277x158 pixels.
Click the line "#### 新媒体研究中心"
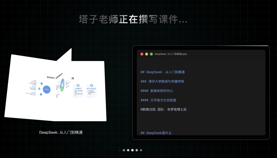tap(157, 91)
